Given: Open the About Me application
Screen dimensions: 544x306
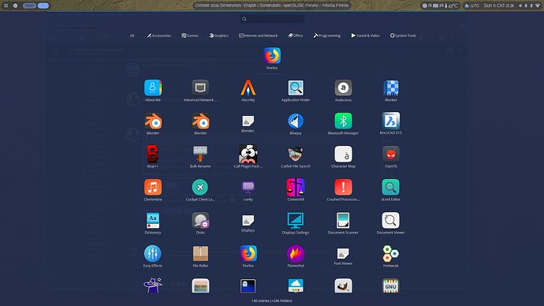Looking at the screenshot, I should [x=153, y=91].
